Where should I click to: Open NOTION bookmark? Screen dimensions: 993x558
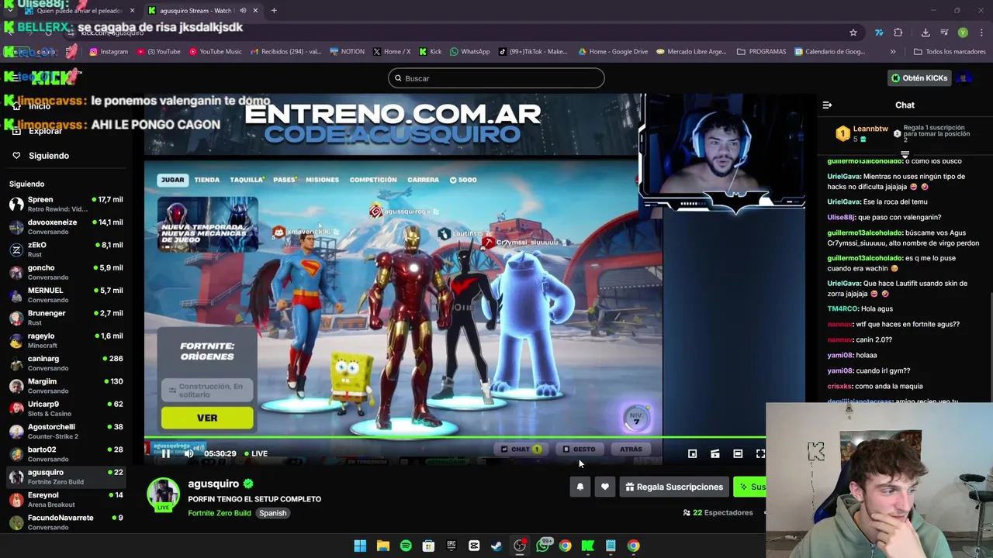tap(347, 52)
